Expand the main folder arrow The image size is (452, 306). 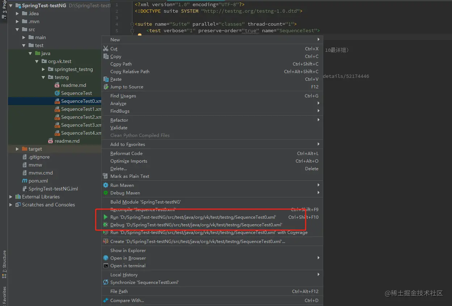point(24,37)
